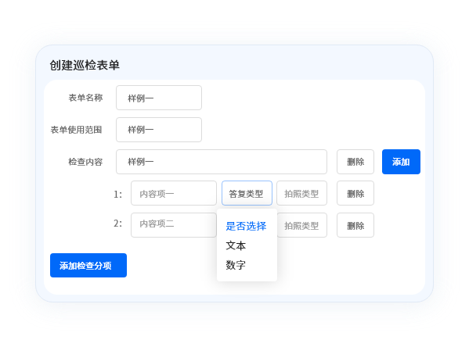
Task: Click the 表单名称 label
Action: 85,98
